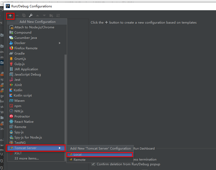Choose Local Tomcat Server configuration
Viewport: 216px width, 170px height.
(x=100, y=155)
